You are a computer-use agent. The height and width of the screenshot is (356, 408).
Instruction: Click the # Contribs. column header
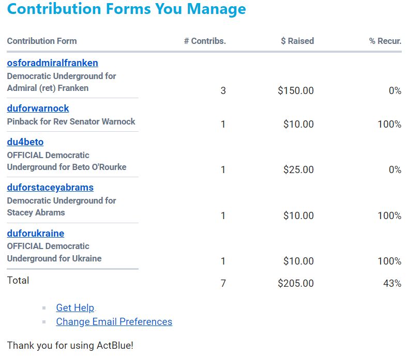[x=205, y=41]
